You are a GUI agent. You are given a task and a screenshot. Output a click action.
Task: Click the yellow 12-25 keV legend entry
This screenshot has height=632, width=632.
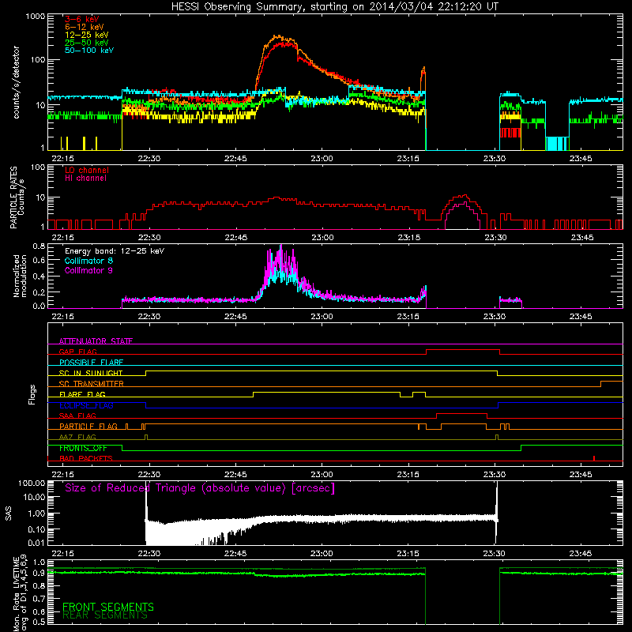tap(87, 35)
